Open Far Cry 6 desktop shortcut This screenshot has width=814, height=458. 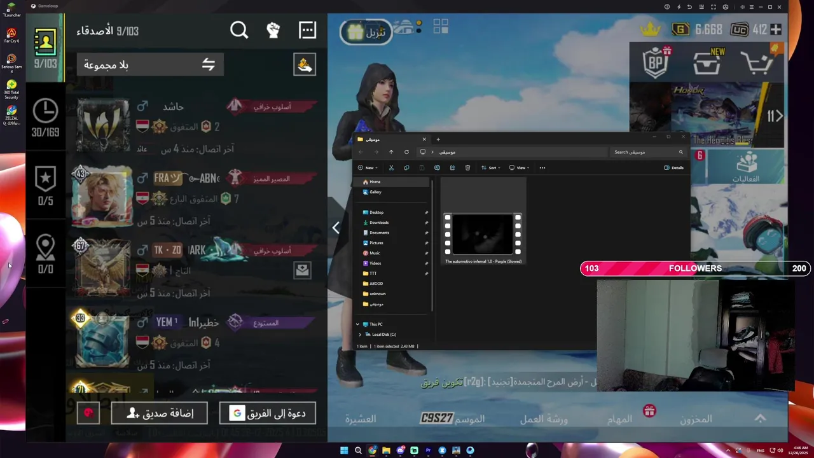11,34
